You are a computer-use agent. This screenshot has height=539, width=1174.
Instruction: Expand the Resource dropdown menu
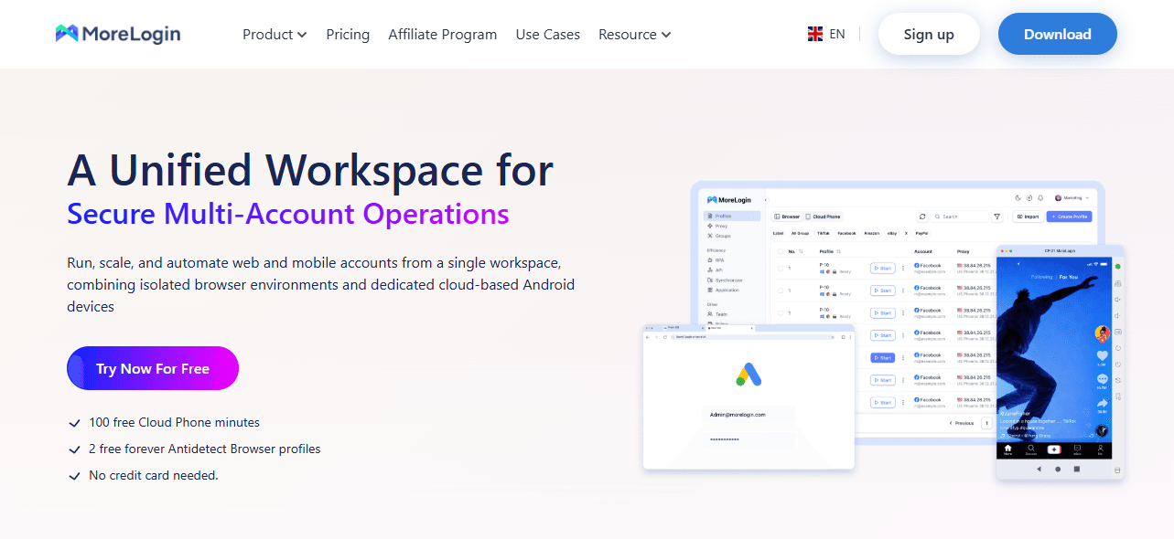pos(635,34)
